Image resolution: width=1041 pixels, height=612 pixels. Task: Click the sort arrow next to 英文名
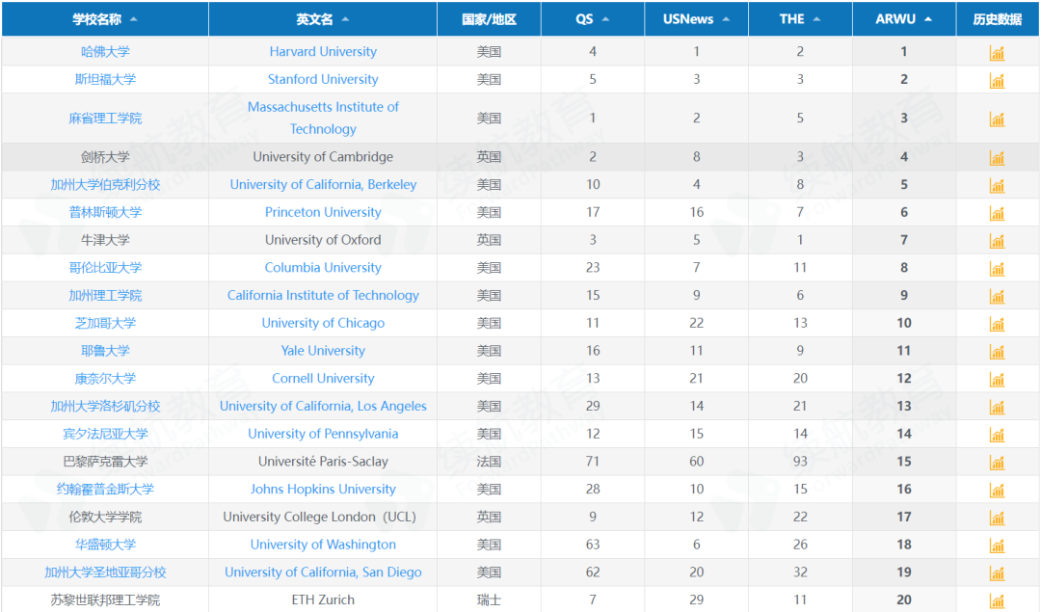(x=345, y=19)
